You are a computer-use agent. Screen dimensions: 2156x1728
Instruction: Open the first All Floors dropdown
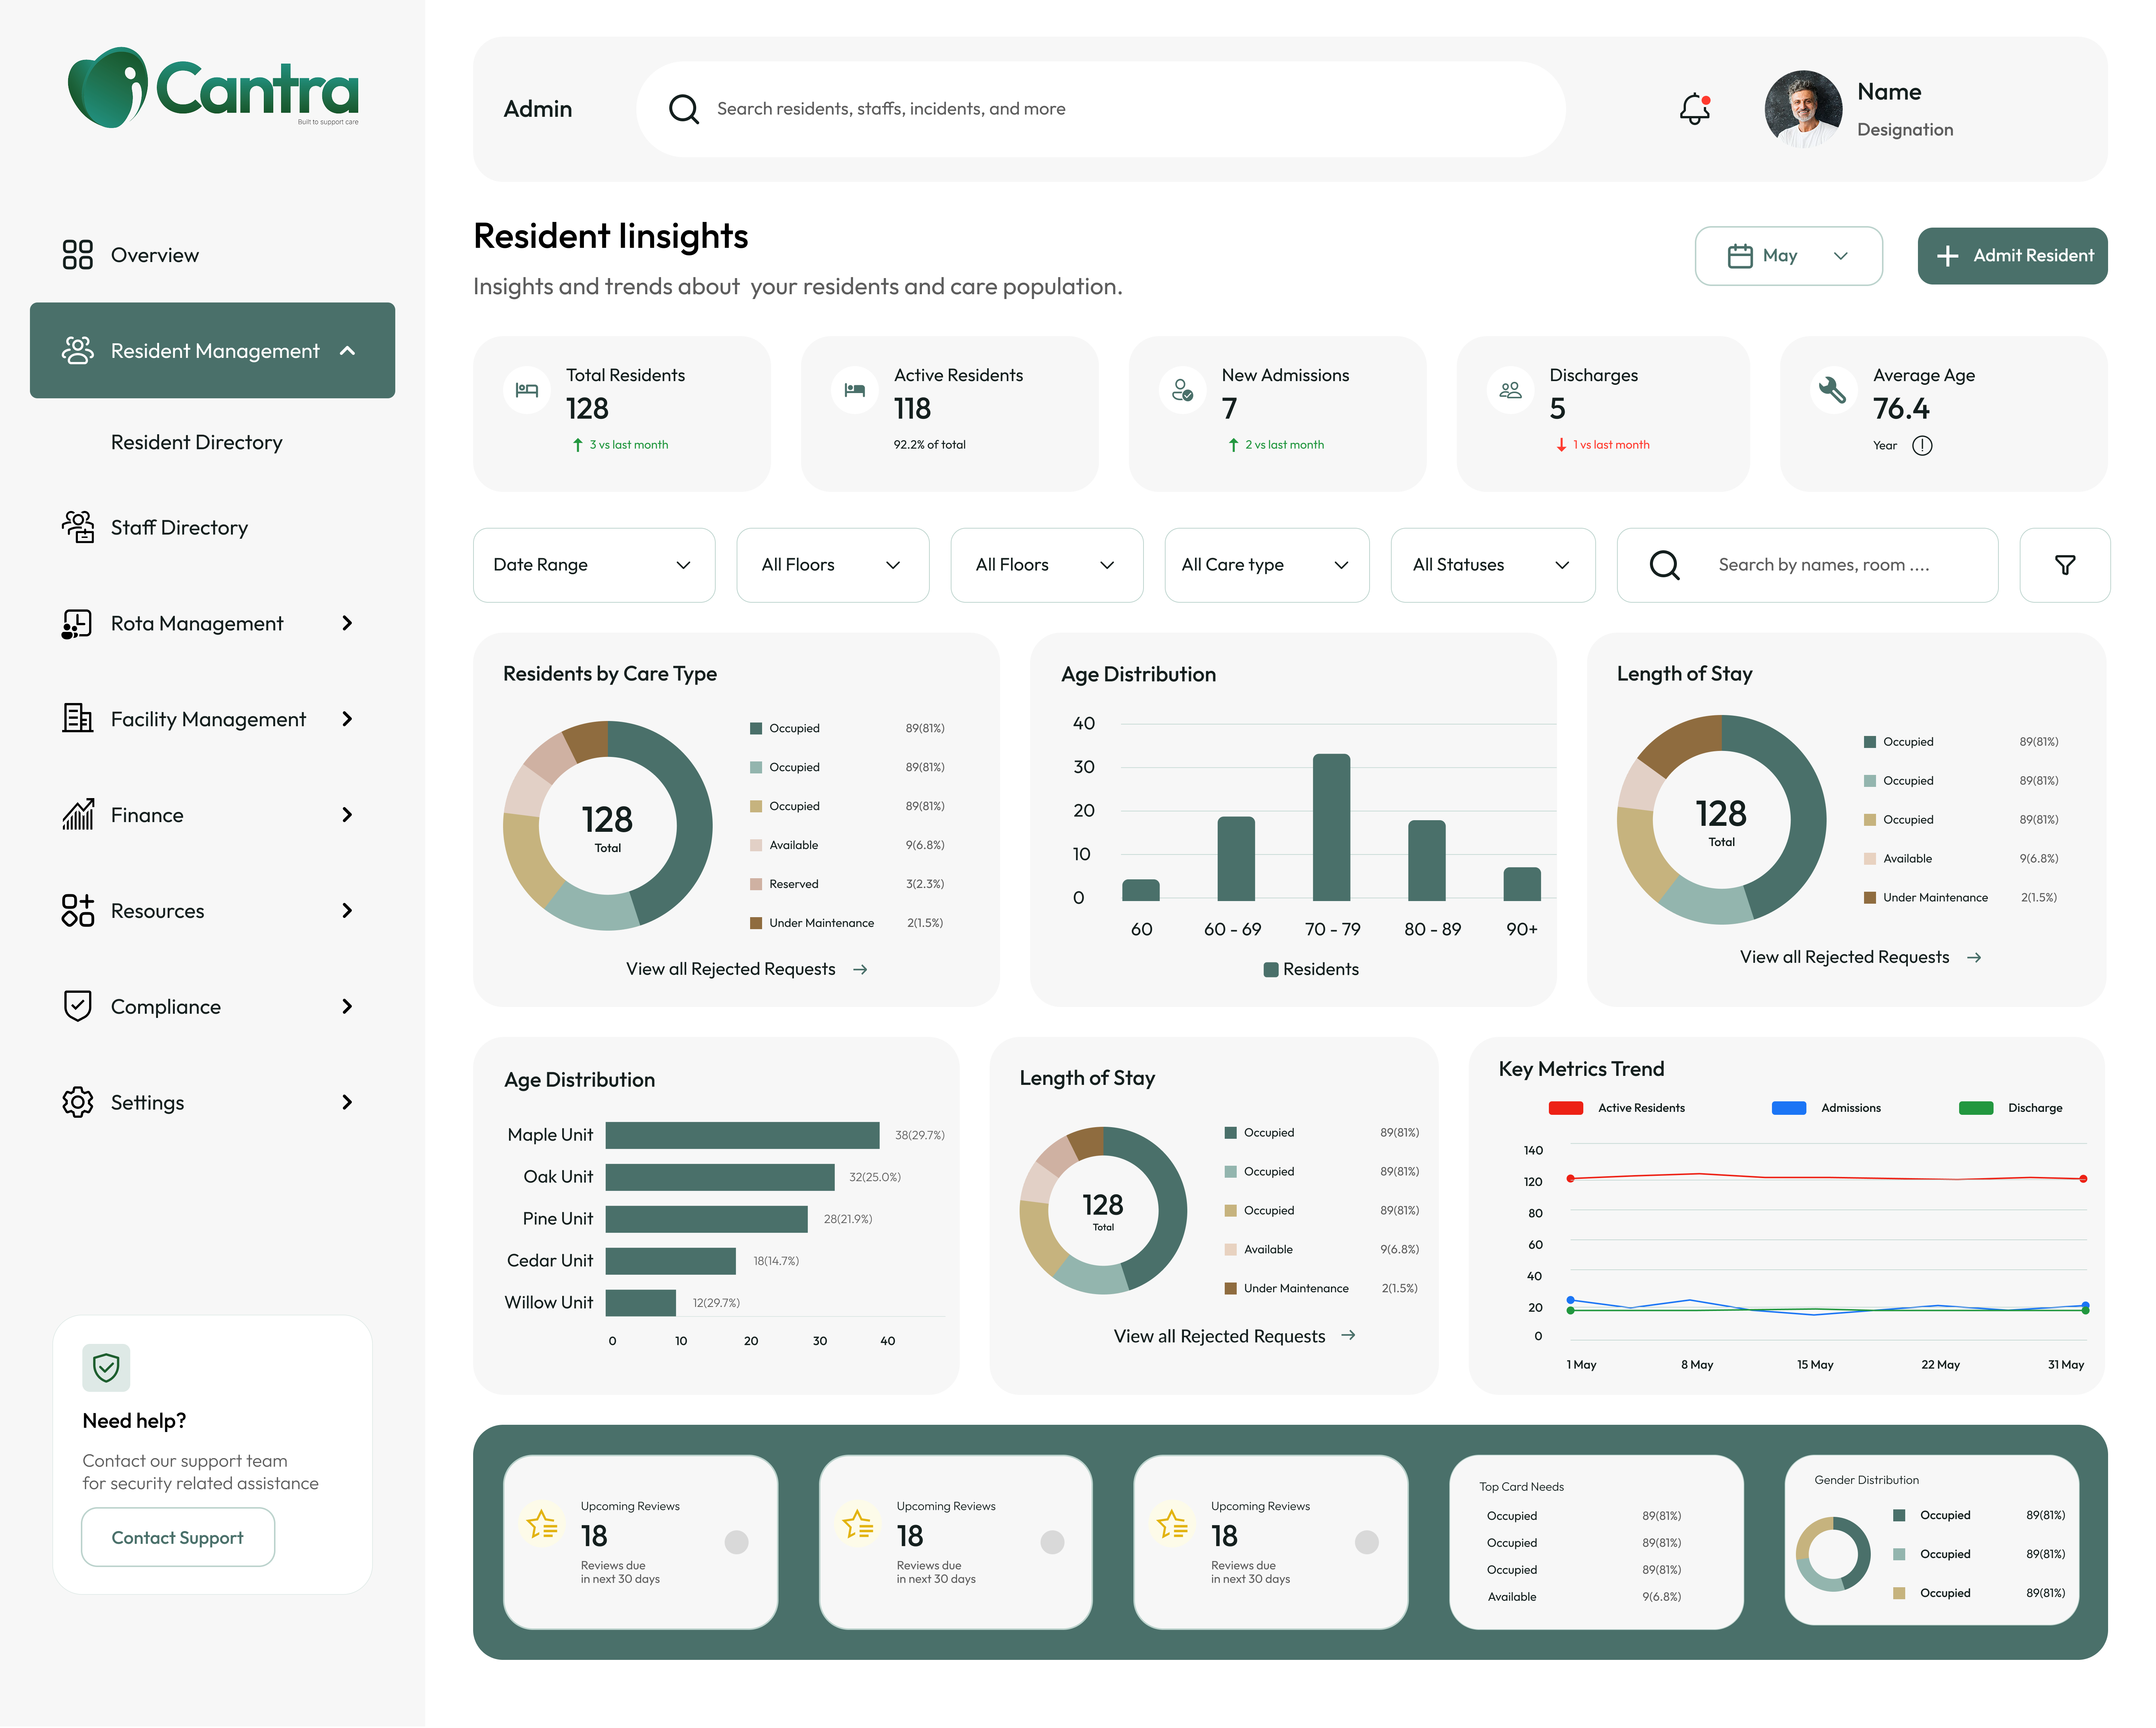(832, 565)
